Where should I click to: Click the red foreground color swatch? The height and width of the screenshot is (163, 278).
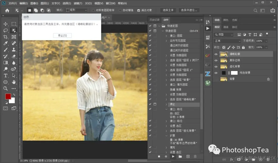click(8, 97)
